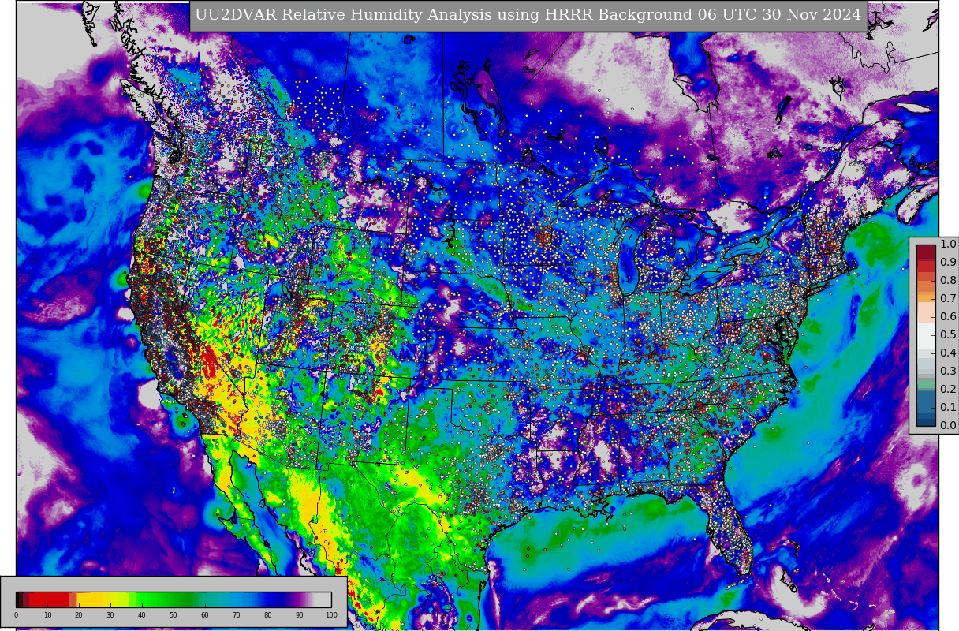Click the 0.7 label on right colorbar
Screen dimensions: 959x631
(948, 298)
